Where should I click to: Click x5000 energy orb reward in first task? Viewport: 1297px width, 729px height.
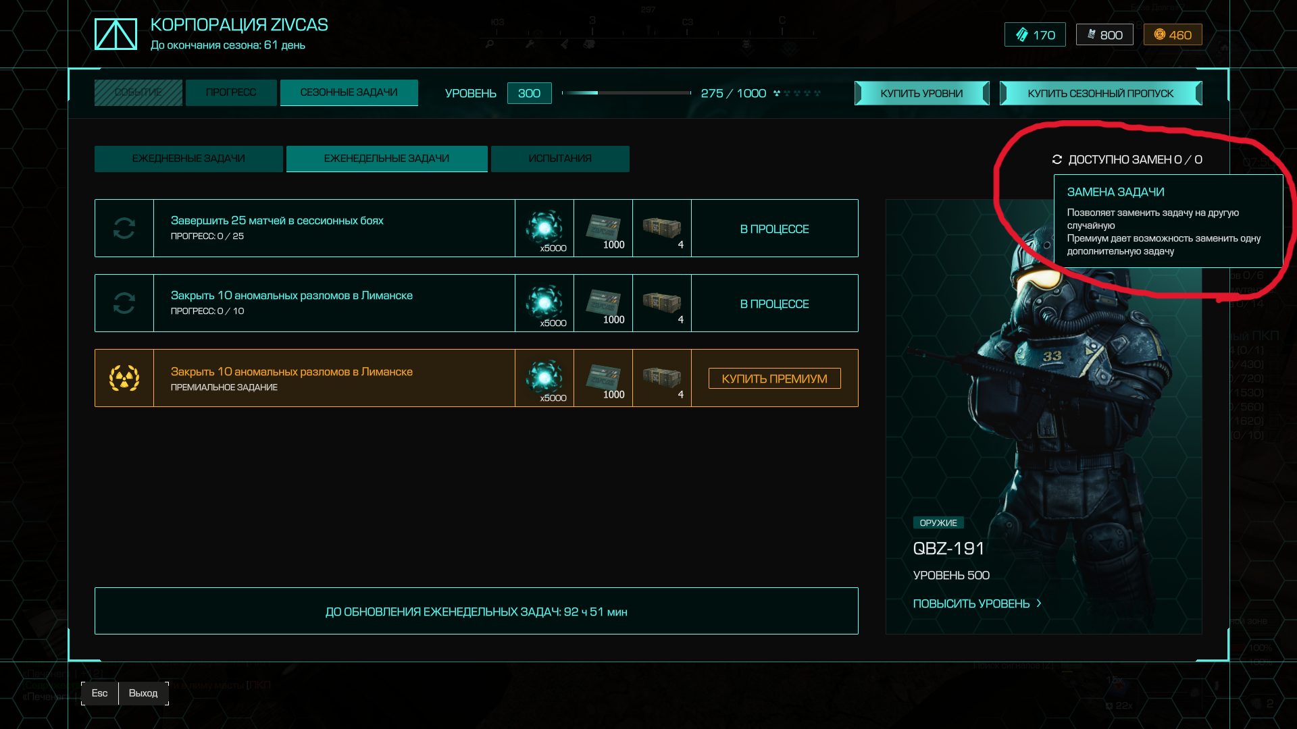544,227
